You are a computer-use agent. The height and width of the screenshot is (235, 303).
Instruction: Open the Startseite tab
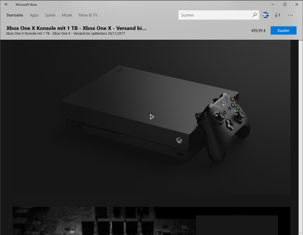point(15,15)
